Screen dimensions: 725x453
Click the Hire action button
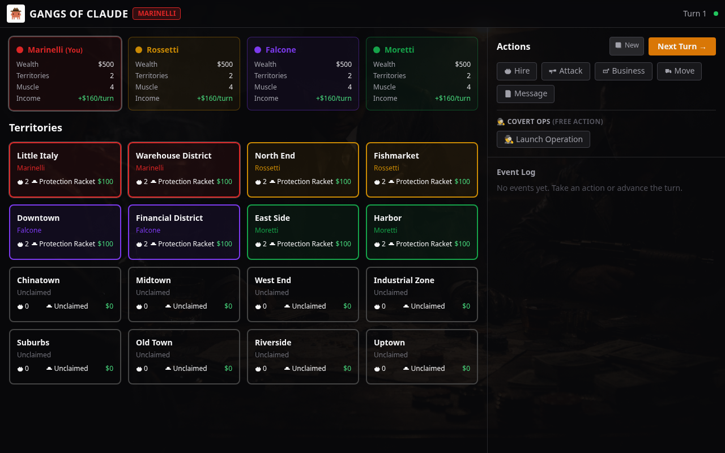517,71
